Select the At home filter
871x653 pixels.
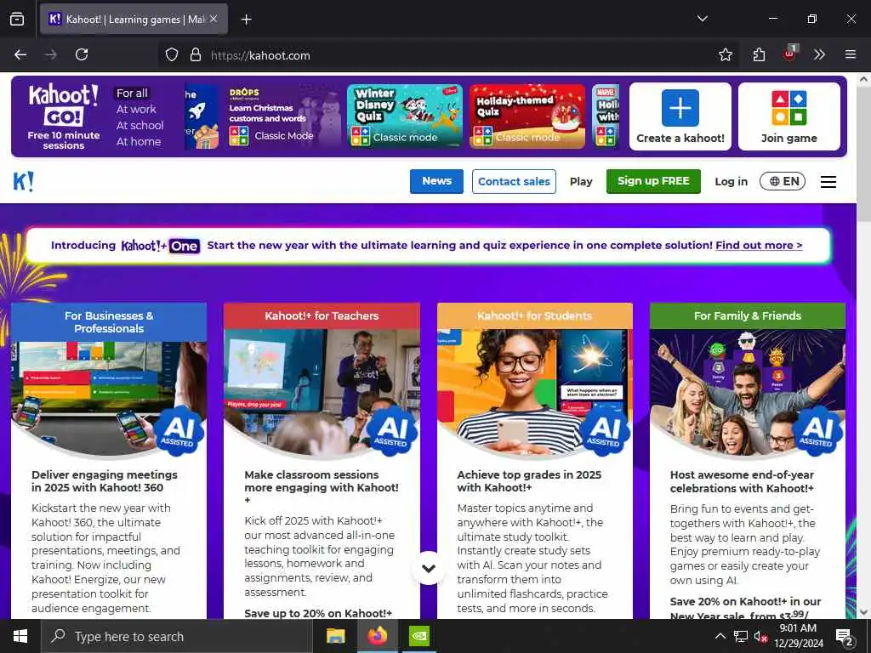click(x=139, y=142)
